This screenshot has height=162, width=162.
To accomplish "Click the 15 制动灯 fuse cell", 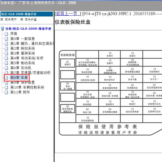I will [x=132, y=103].
